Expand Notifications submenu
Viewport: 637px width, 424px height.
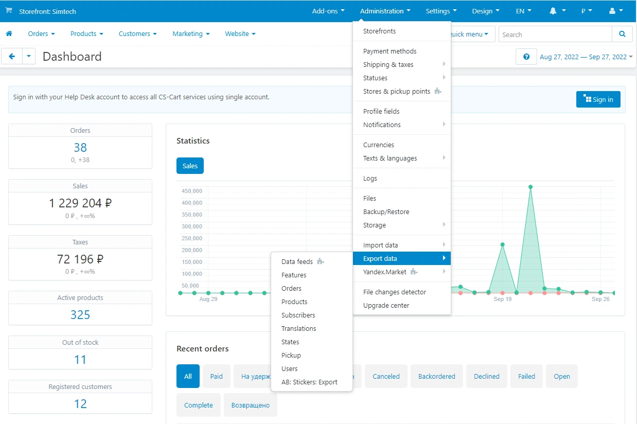pyautogui.click(x=402, y=125)
